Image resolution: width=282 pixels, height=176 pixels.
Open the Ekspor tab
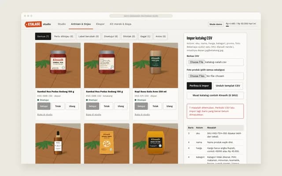point(100,24)
